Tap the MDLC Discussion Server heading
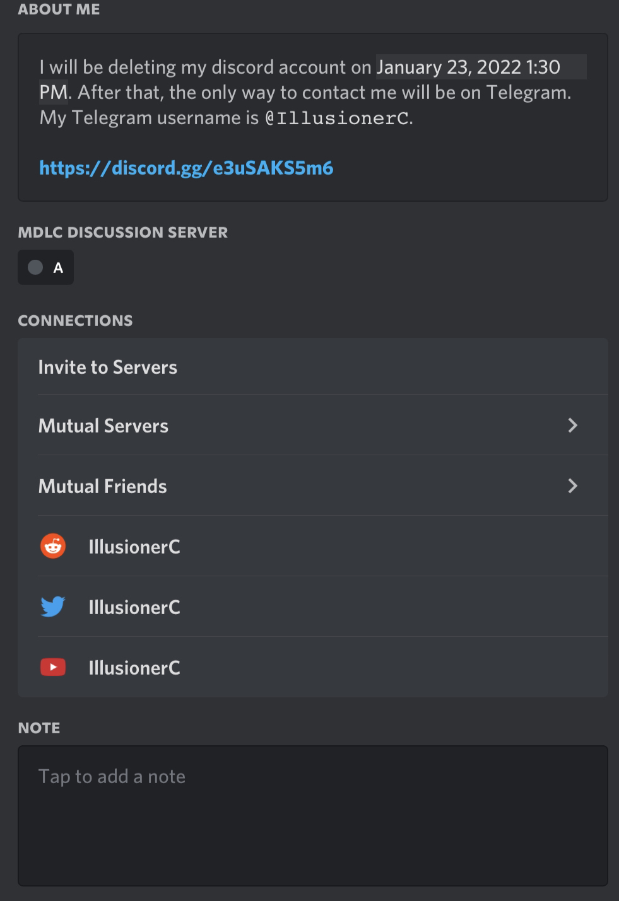Image resolution: width=619 pixels, height=901 pixels. coord(123,232)
